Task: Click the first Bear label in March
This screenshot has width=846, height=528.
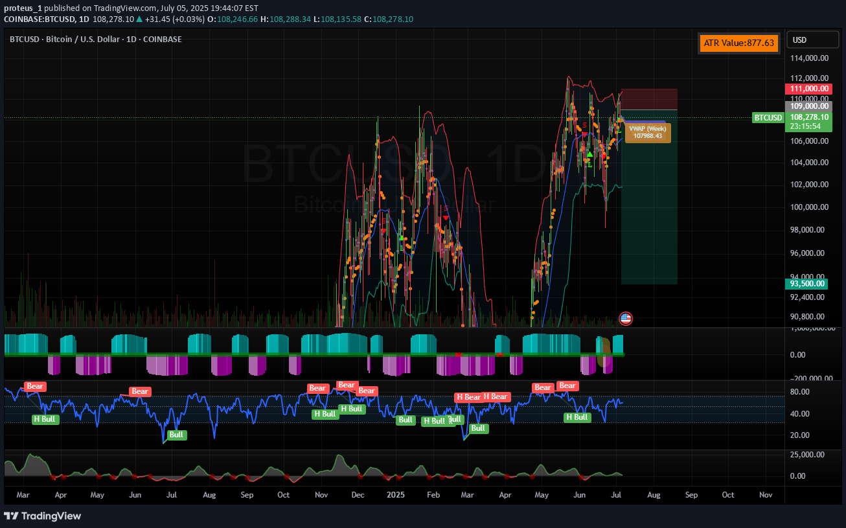Action: point(35,387)
